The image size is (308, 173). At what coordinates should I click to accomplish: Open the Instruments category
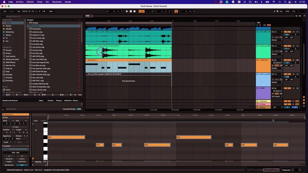point(10,56)
